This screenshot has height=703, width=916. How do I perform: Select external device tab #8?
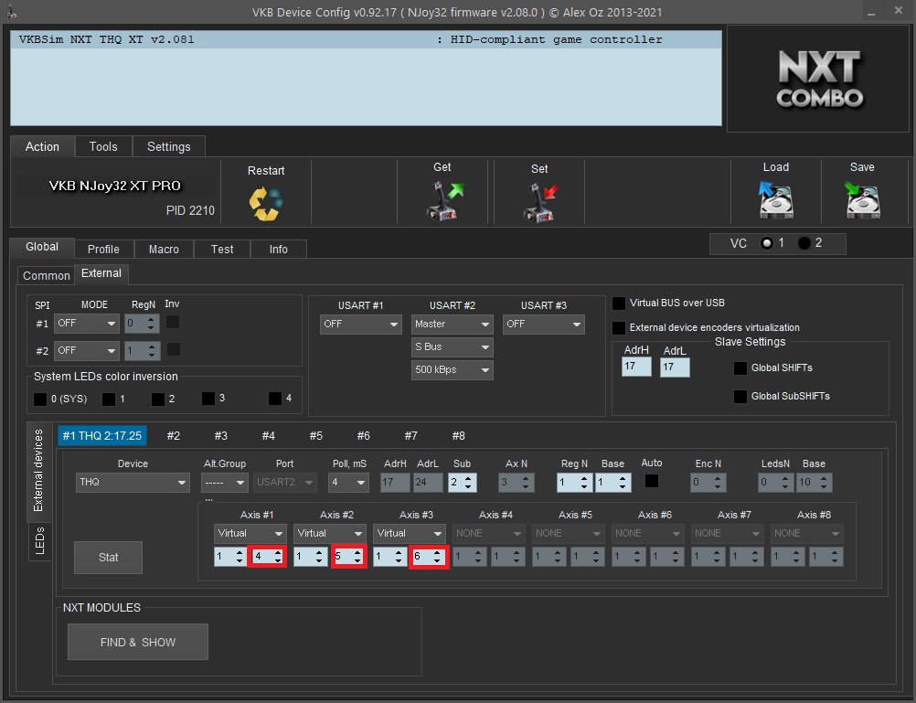(459, 436)
